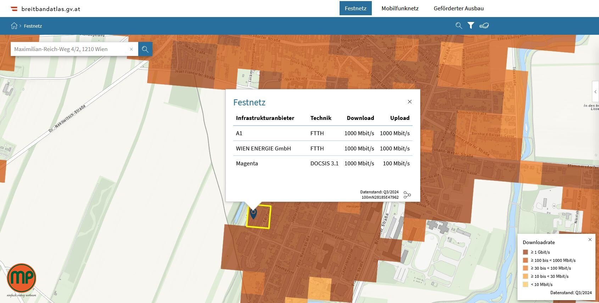Click grid ID 100mN28185E47962
This screenshot has height=303, width=599.
380,197
